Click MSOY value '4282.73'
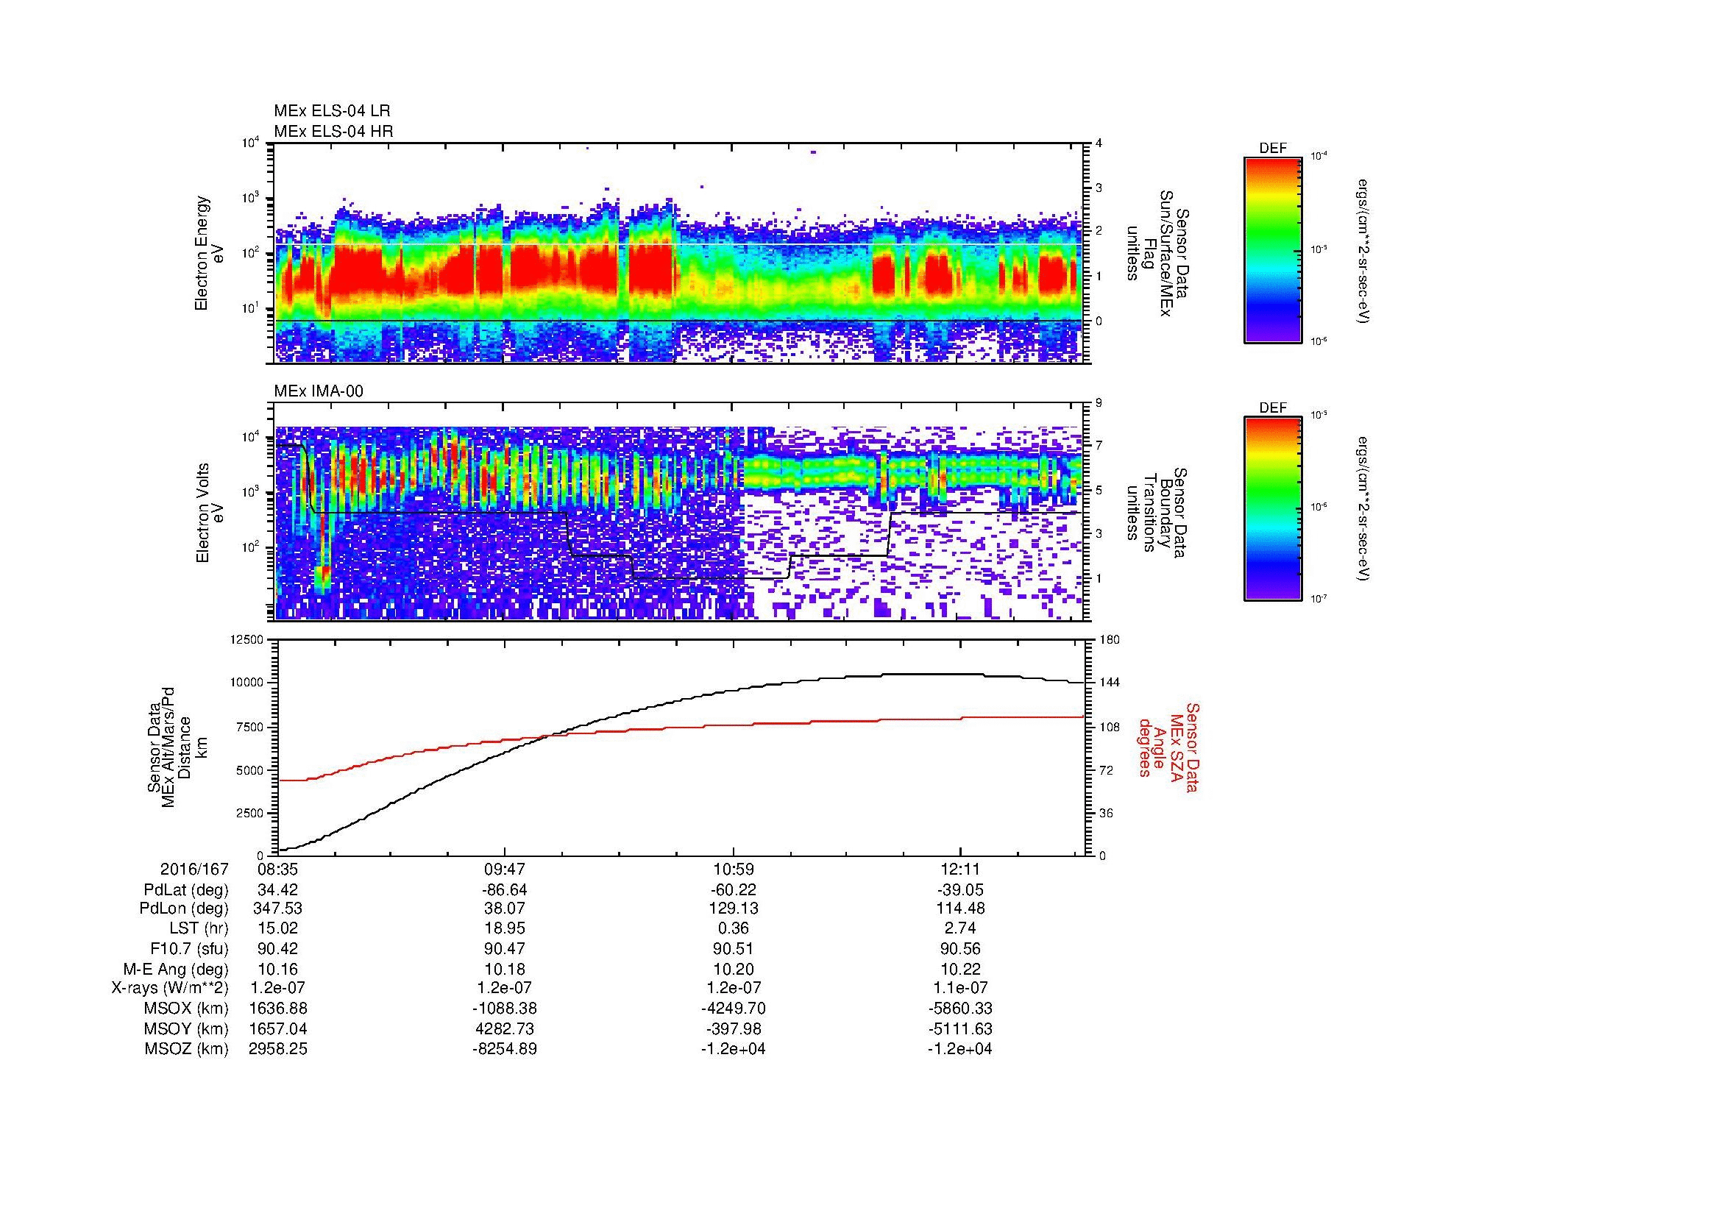The image size is (1721, 1216). 505,1028
